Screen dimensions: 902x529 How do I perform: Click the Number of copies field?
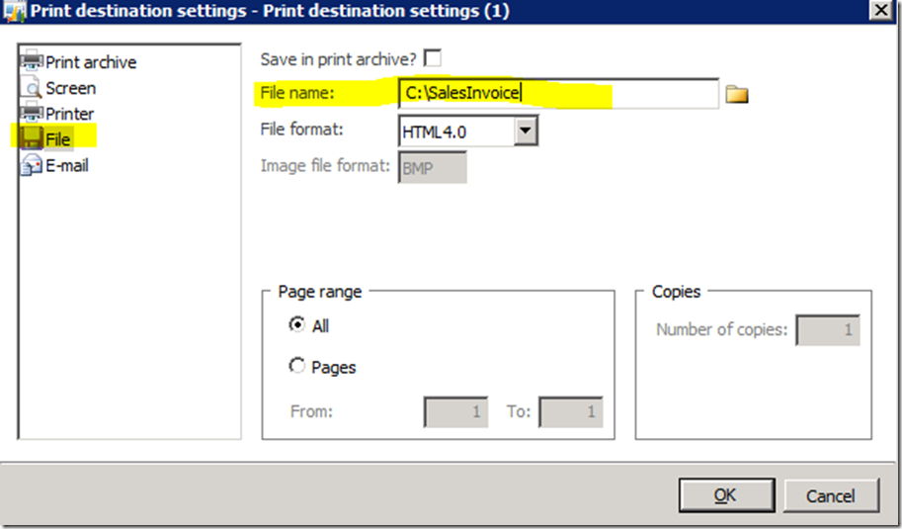pos(828,330)
